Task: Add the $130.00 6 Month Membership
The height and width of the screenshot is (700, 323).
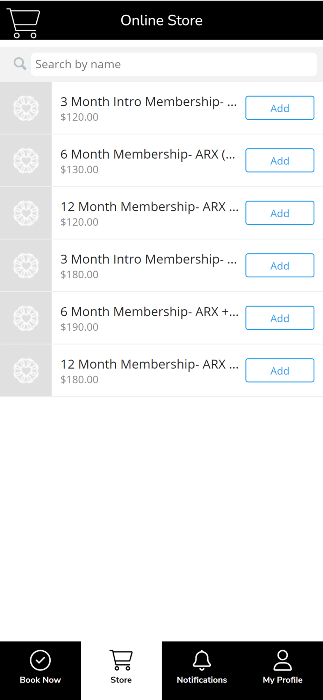Action: (x=280, y=161)
